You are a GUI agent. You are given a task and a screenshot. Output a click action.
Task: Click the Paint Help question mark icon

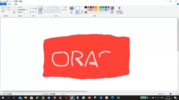[178, 4]
